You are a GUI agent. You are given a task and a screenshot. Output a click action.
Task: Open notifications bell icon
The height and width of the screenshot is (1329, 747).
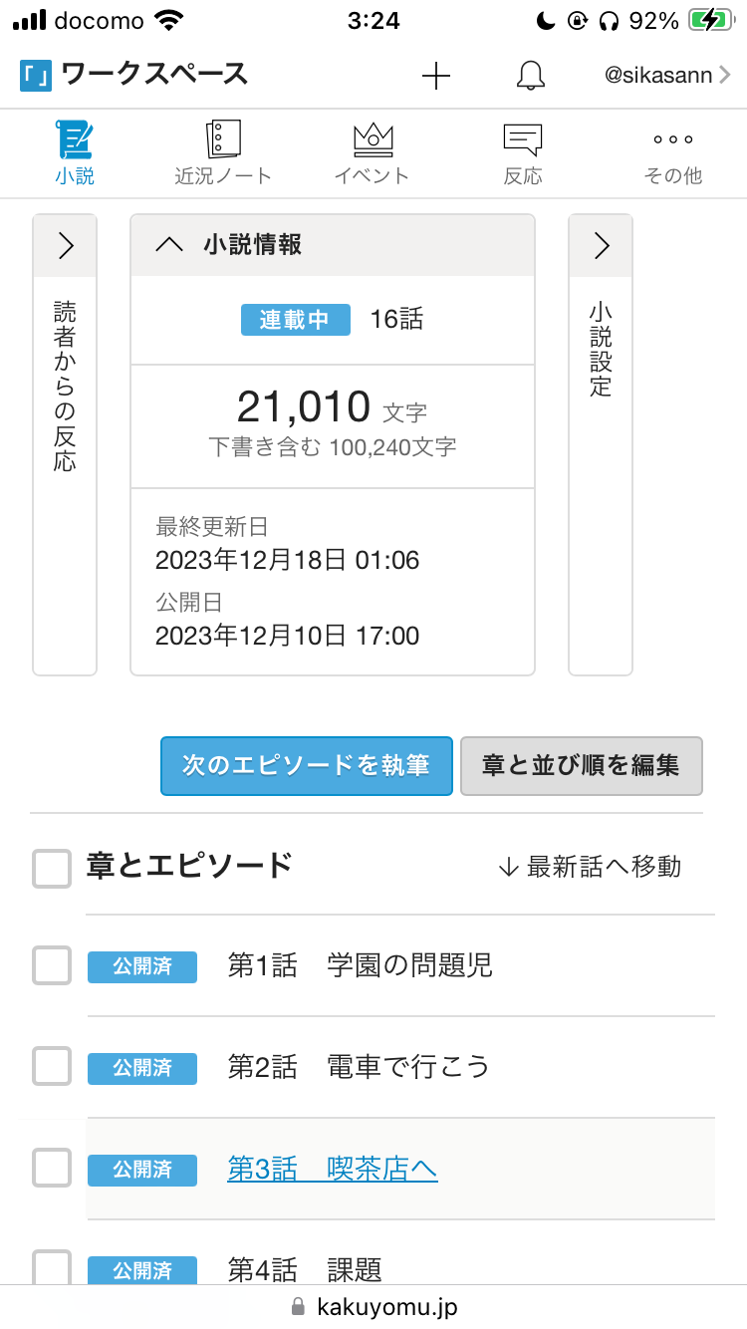click(x=531, y=76)
